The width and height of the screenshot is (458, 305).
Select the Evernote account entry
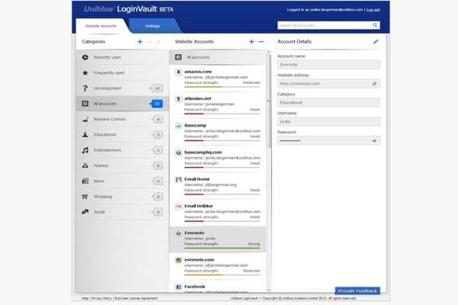point(218,239)
